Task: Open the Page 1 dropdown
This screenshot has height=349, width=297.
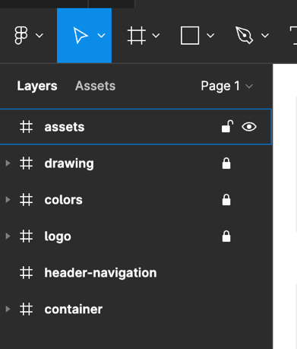Action: pyautogui.click(x=227, y=86)
